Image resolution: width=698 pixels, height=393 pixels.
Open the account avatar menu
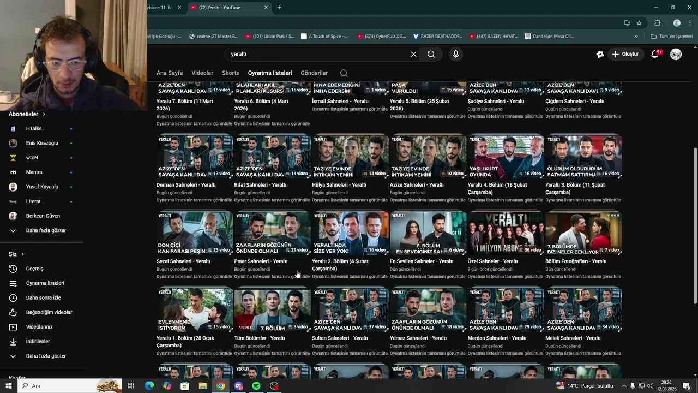676,54
